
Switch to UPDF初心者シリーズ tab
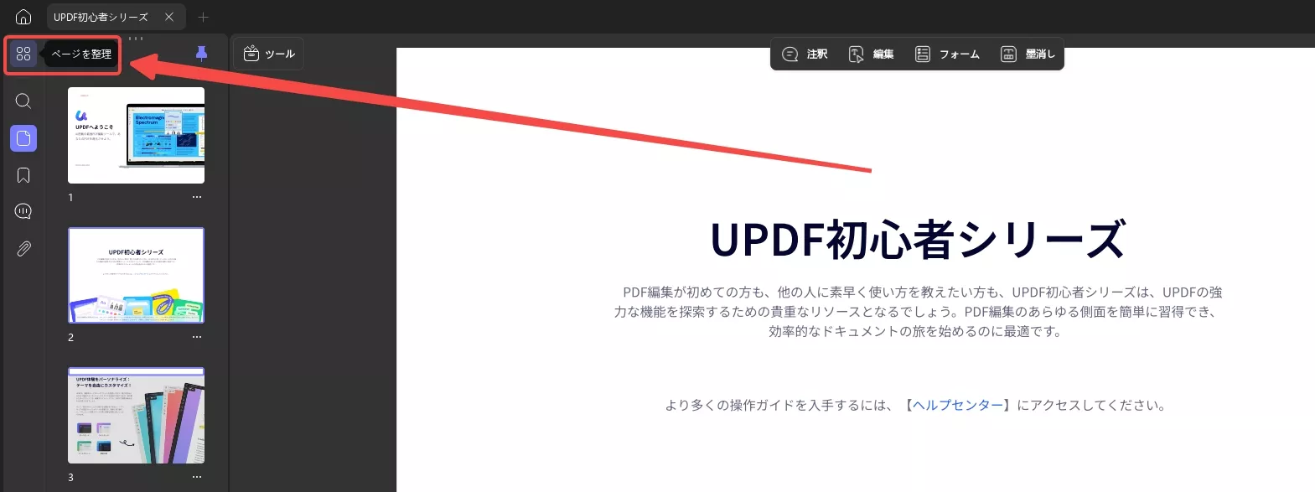pos(101,17)
